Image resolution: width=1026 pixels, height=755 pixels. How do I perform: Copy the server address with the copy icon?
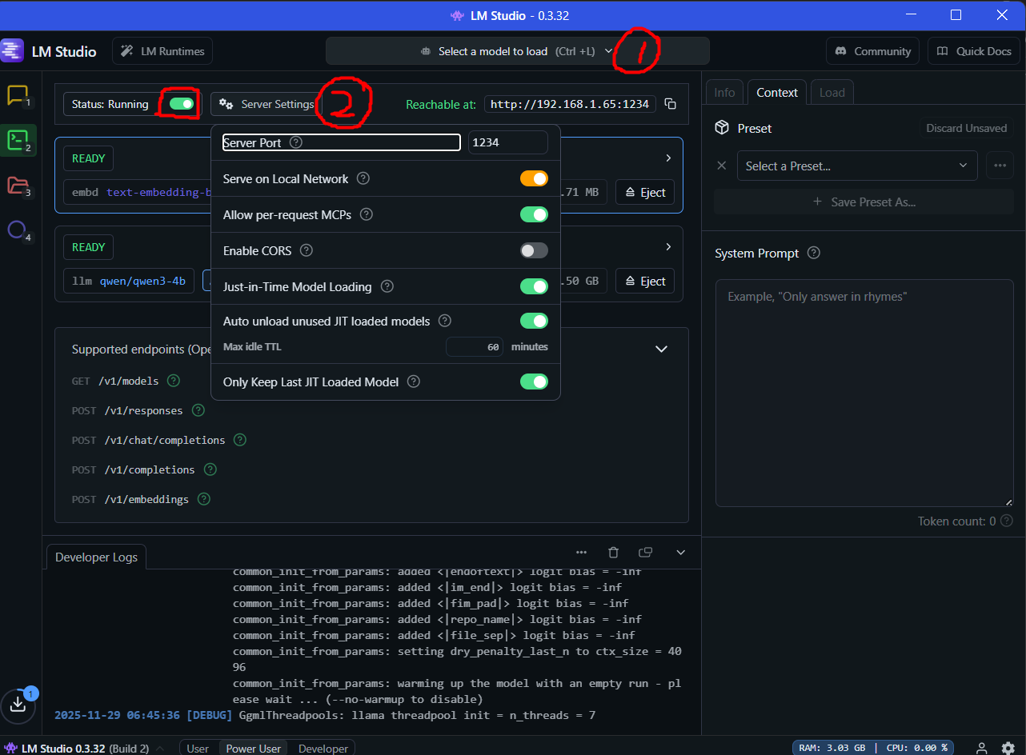coord(671,103)
